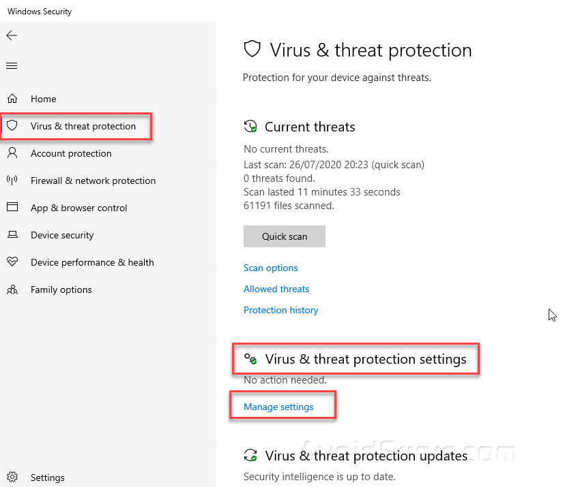The image size is (565, 487).
Task: Select Family options in the sidebar
Action: (x=61, y=289)
